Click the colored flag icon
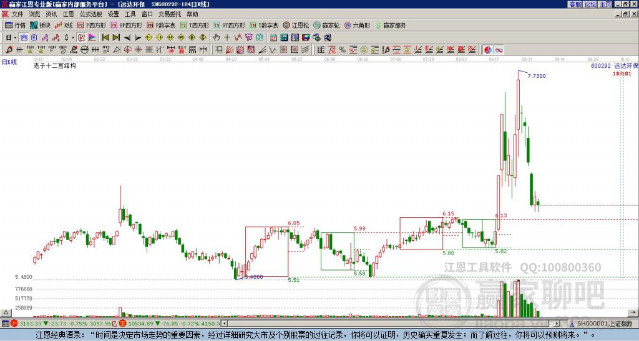The height and width of the screenshot is (341, 639). point(92,38)
